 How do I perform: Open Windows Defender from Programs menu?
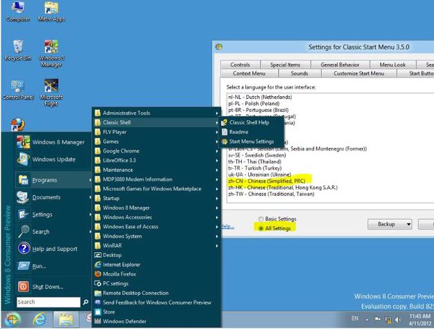[x=126, y=321]
